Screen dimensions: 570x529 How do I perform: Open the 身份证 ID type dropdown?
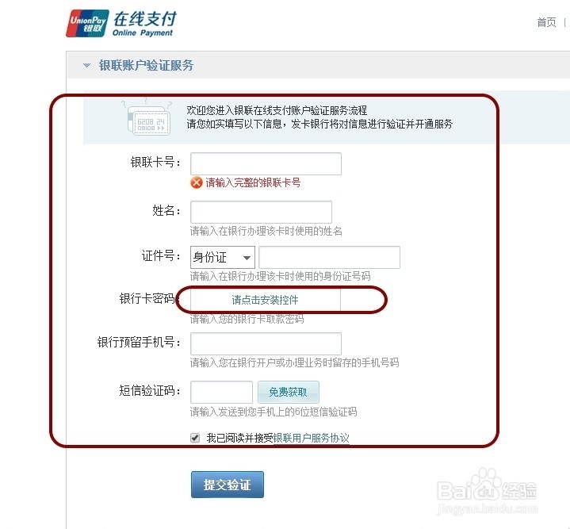pos(223,258)
